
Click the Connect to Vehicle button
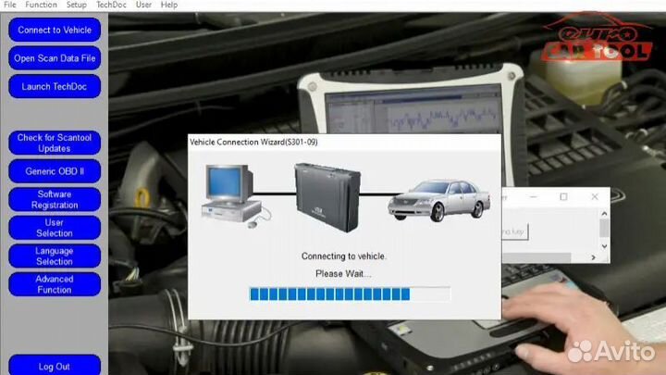coord(55,30)
